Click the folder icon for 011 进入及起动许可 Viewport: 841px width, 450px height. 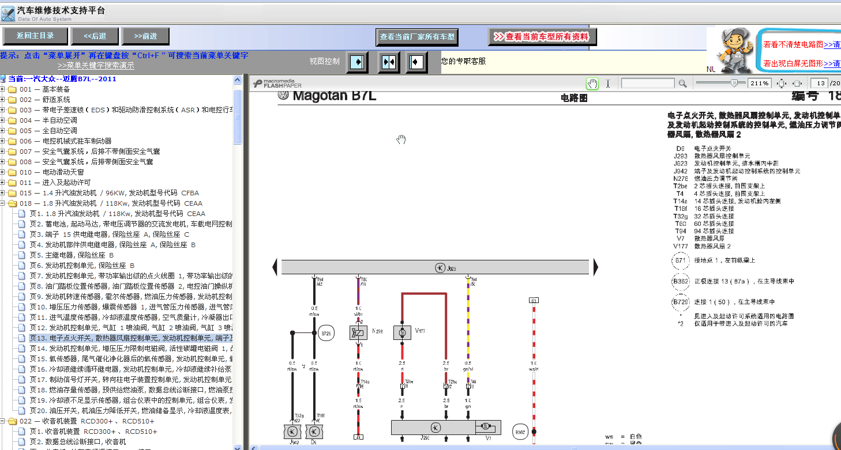(12, 183)
